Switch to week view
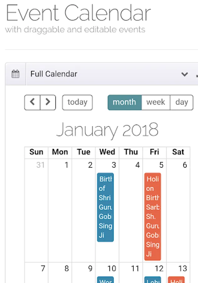198x283 pixels. (156, 102)
